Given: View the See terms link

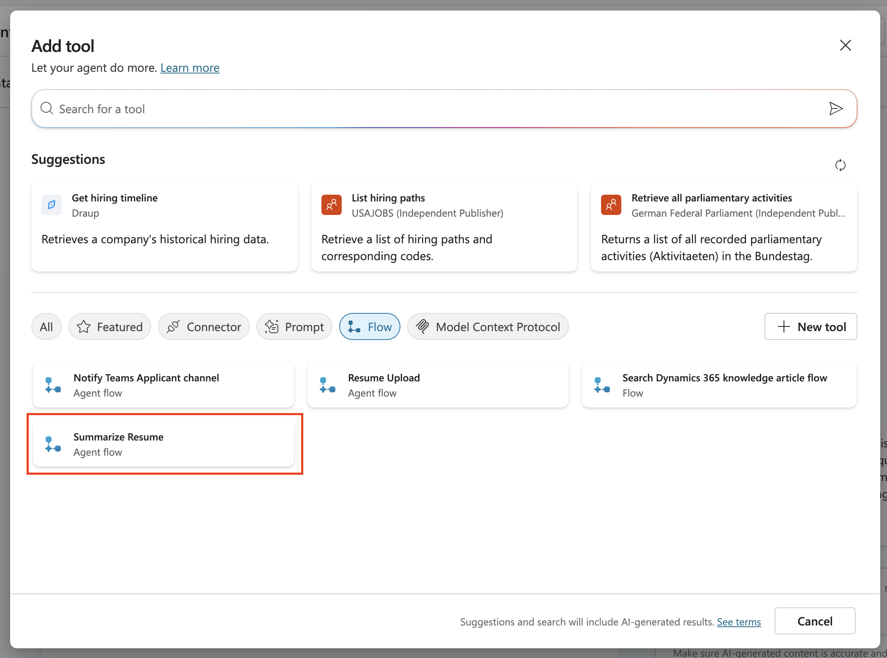Looking at the screenshot, I should click(x=738, y=622).
